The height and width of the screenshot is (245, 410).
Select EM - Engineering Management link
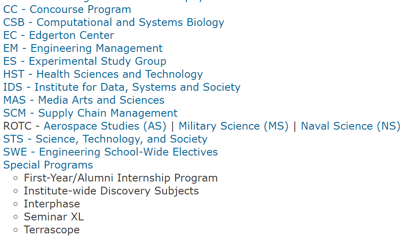click(x=83, y=48)
